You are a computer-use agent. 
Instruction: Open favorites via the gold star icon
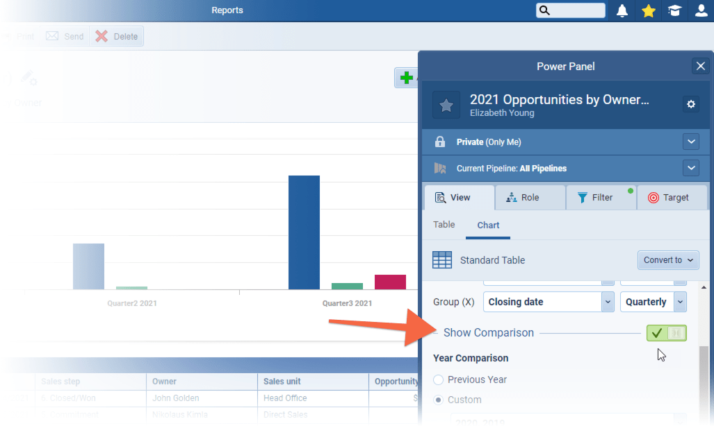click(649, 10)
